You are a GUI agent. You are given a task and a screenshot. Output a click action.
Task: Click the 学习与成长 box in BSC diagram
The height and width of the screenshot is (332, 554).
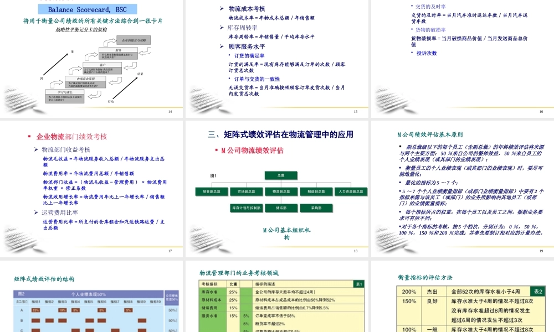click(65, 96)
